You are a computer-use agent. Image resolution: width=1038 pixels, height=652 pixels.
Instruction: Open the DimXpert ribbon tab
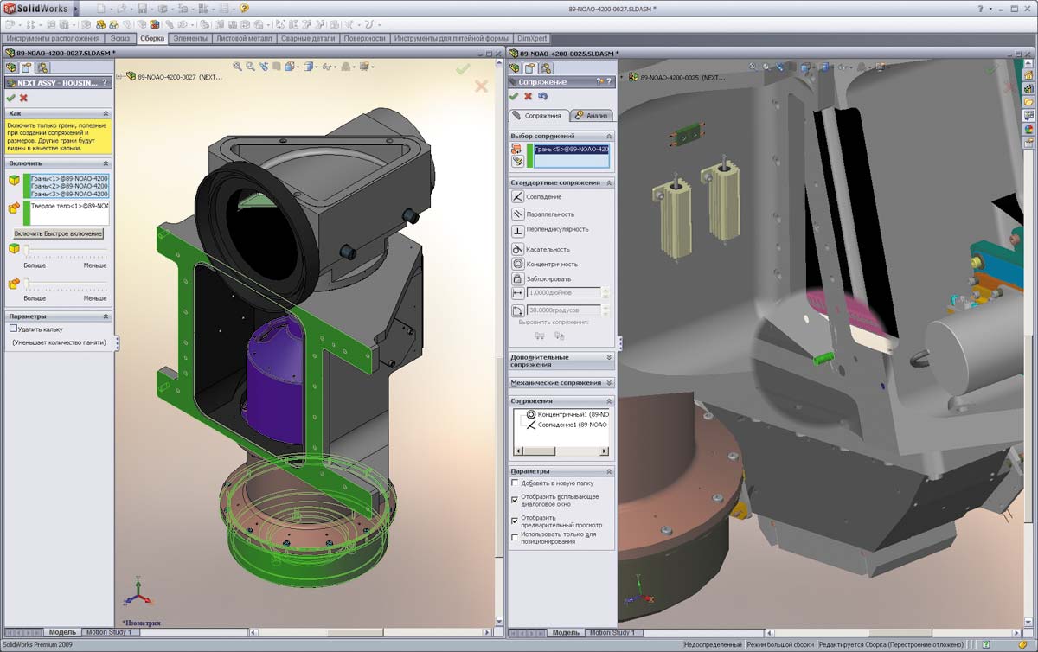(x=533, y=39)
